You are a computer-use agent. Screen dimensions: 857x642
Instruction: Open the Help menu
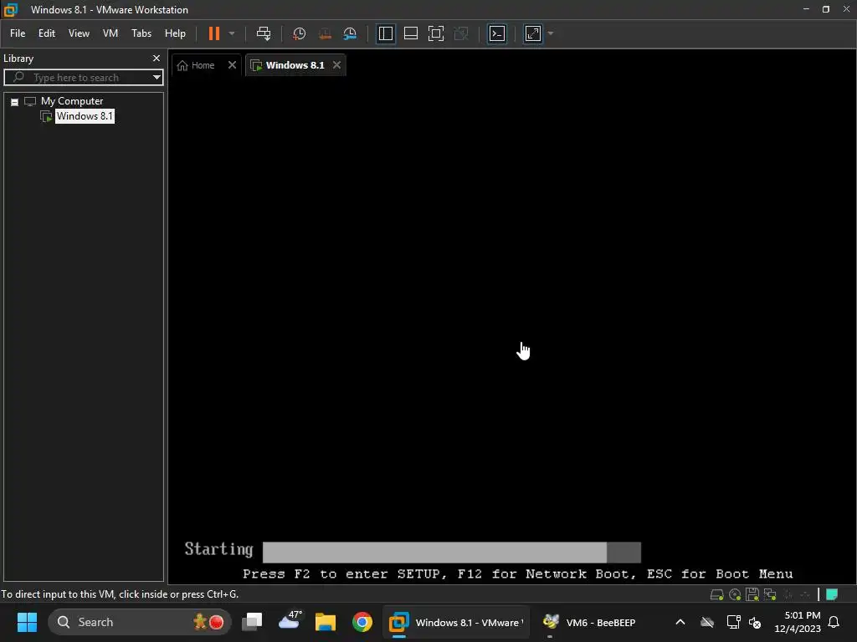coord(175,33)
